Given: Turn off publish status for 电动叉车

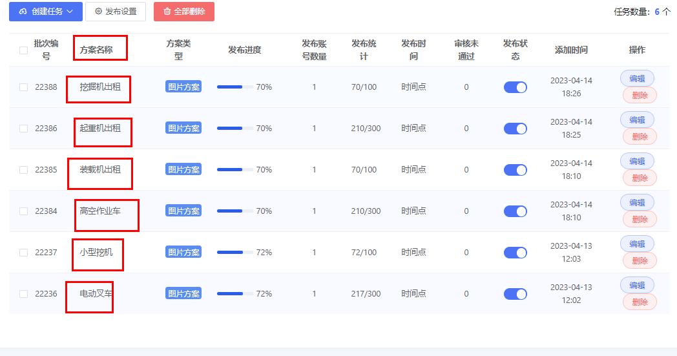Looking at the screenshot, I should tap(515, 294).
